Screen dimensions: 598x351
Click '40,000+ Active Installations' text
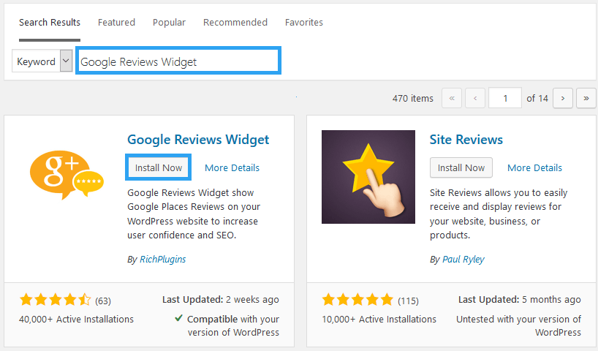point(76,319)
